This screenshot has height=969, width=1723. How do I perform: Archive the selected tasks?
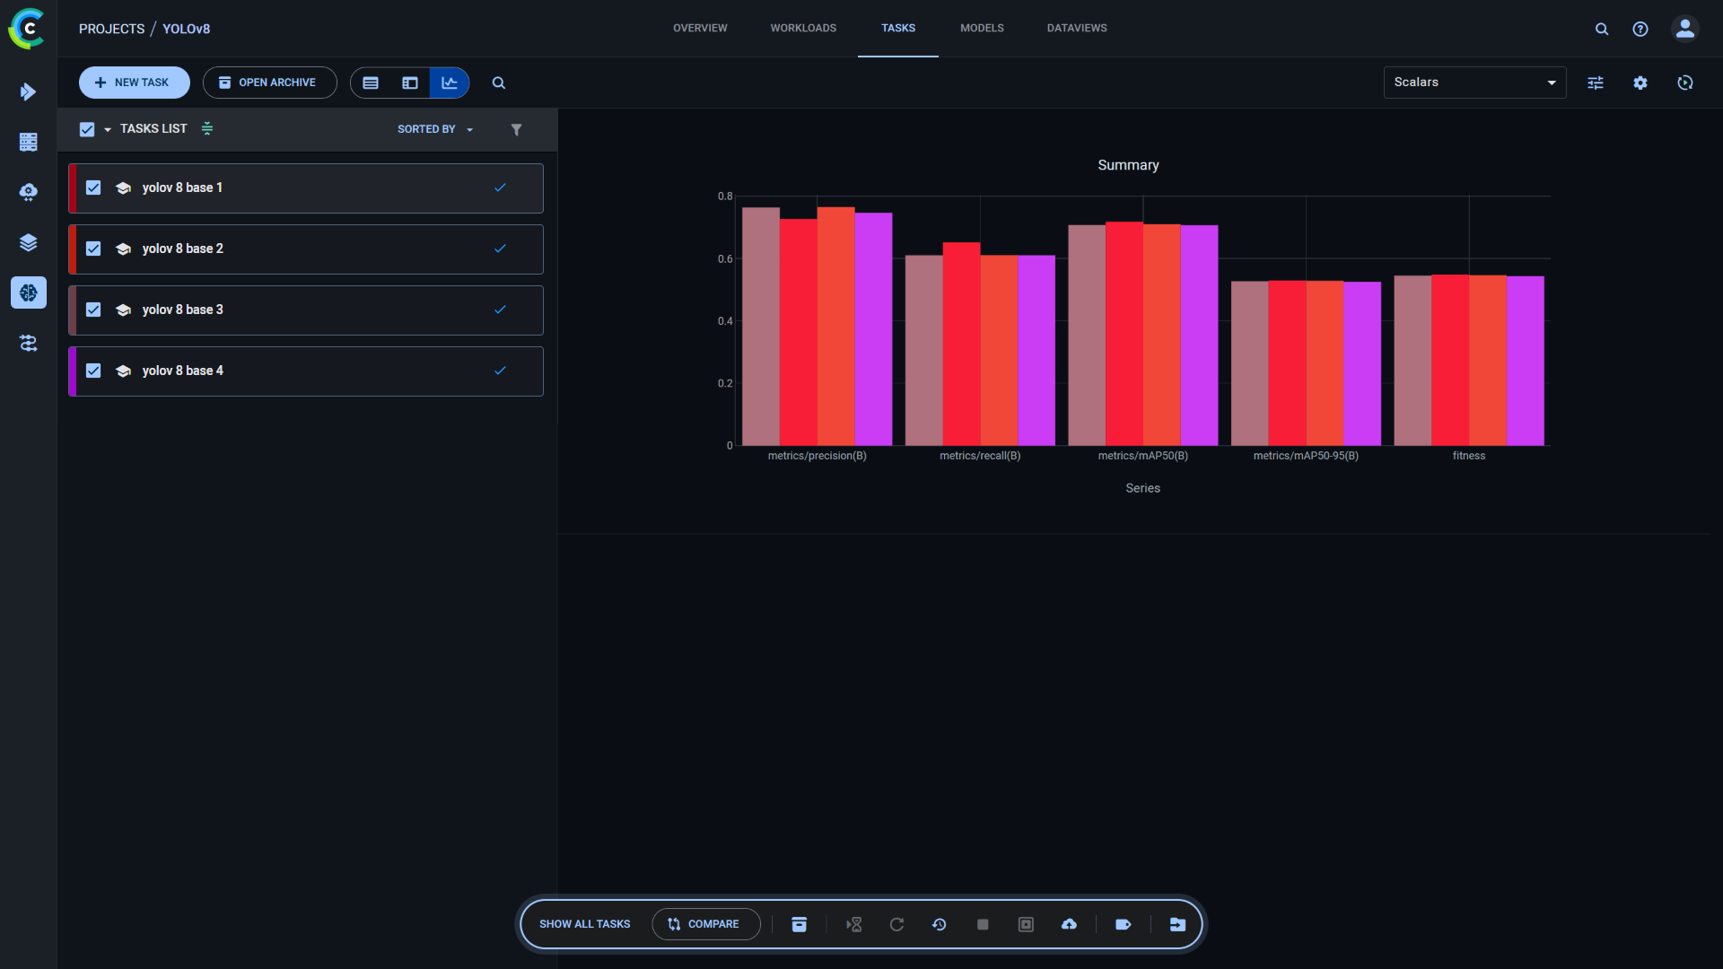tap(799, 924)
